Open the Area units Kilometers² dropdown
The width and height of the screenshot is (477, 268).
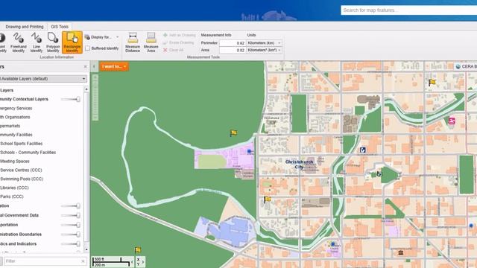pyautogui.click(x=264, y=50)
